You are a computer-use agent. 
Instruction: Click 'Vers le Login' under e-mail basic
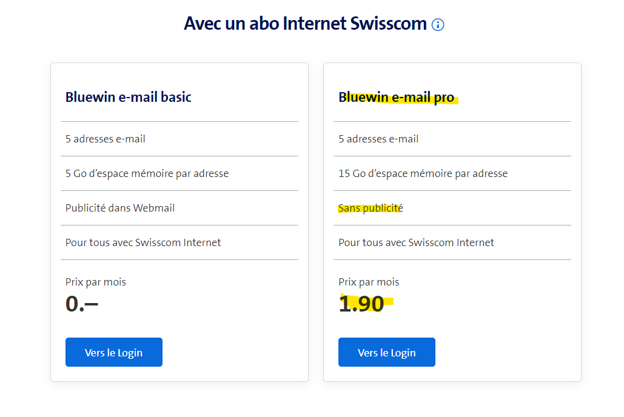[x=114, y=352]
